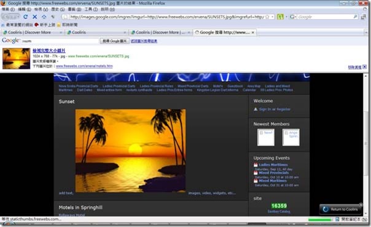Open the menu marked (V)
The image size is (371, 227).
point(41,9)
